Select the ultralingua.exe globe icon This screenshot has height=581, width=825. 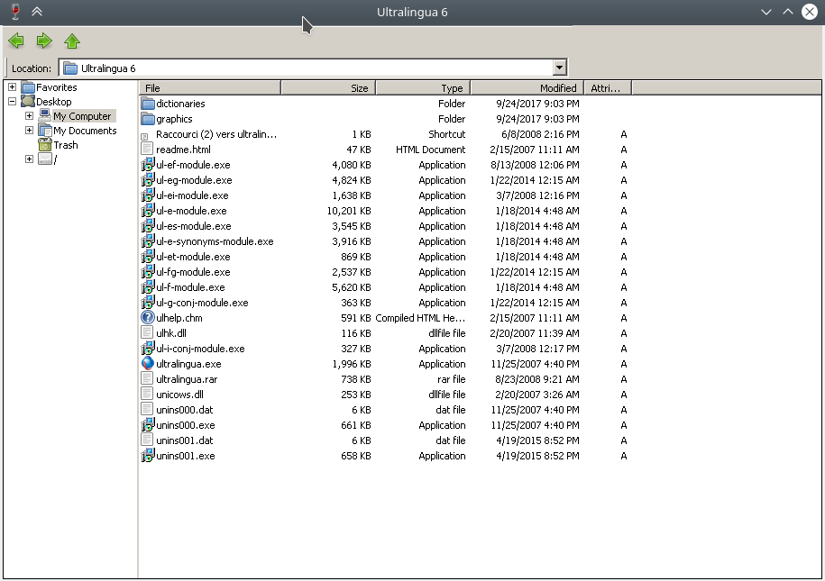pos(148,364)
